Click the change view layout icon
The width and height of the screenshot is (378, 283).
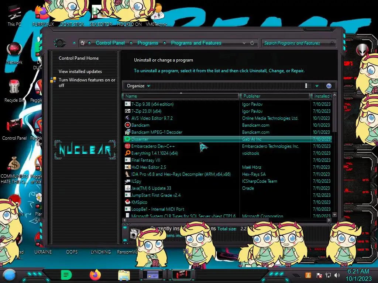[308, 86]
